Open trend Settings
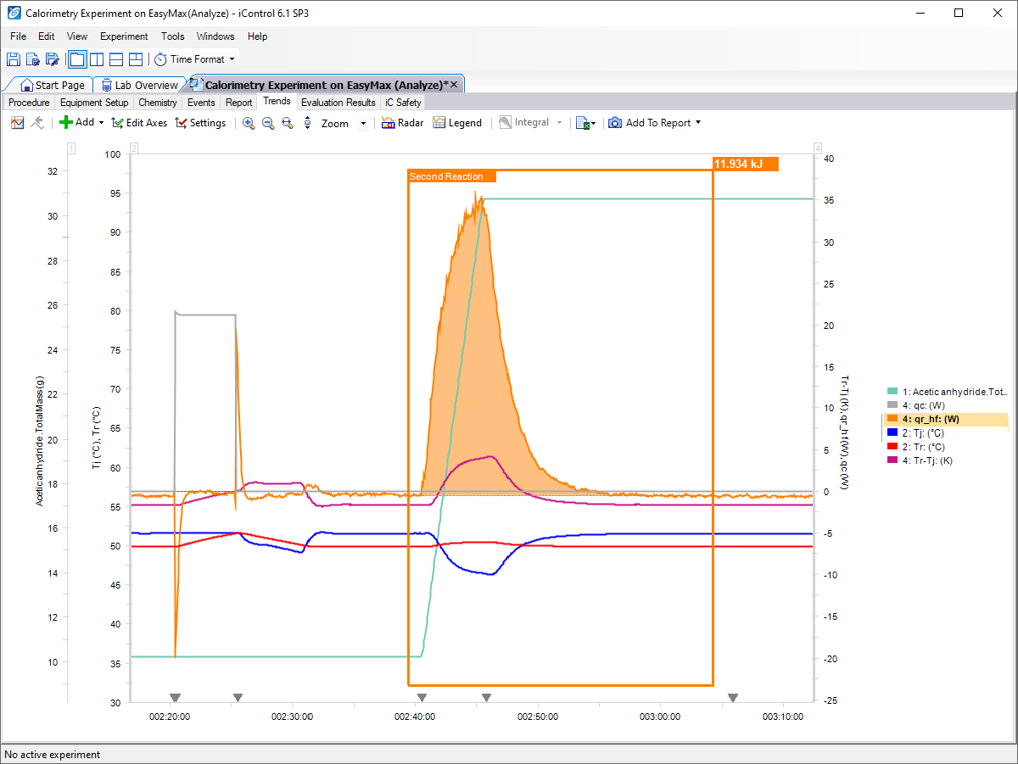 click(200, 123)
